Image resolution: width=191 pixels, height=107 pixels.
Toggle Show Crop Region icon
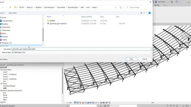click(91, 103)
